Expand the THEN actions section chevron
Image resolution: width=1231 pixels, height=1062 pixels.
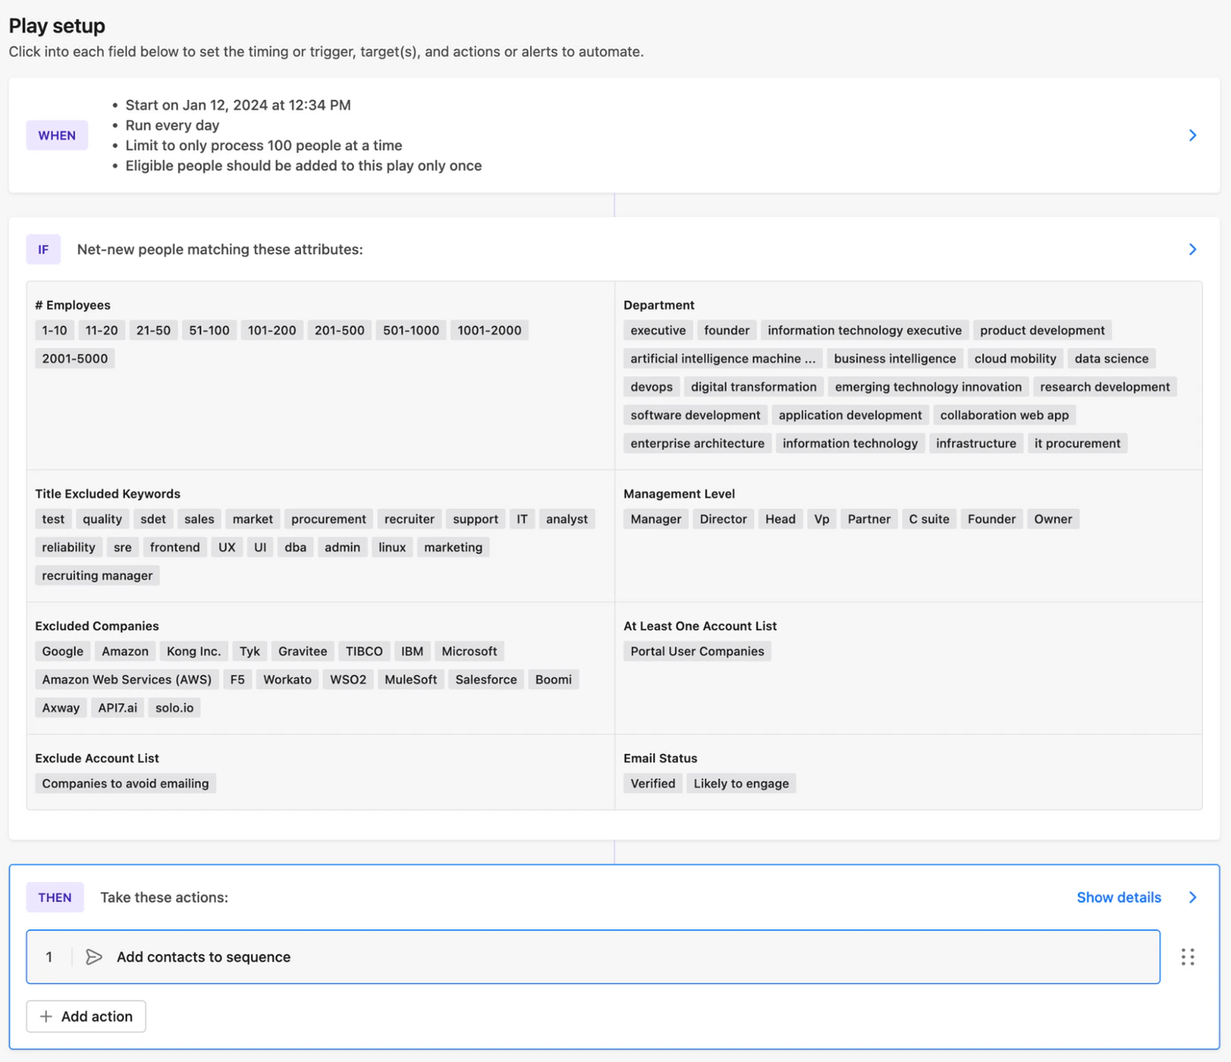(1192, 897)
